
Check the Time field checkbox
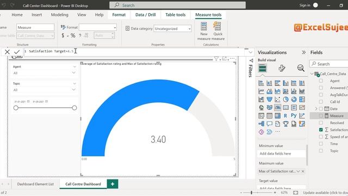click(x=321, y=144)
